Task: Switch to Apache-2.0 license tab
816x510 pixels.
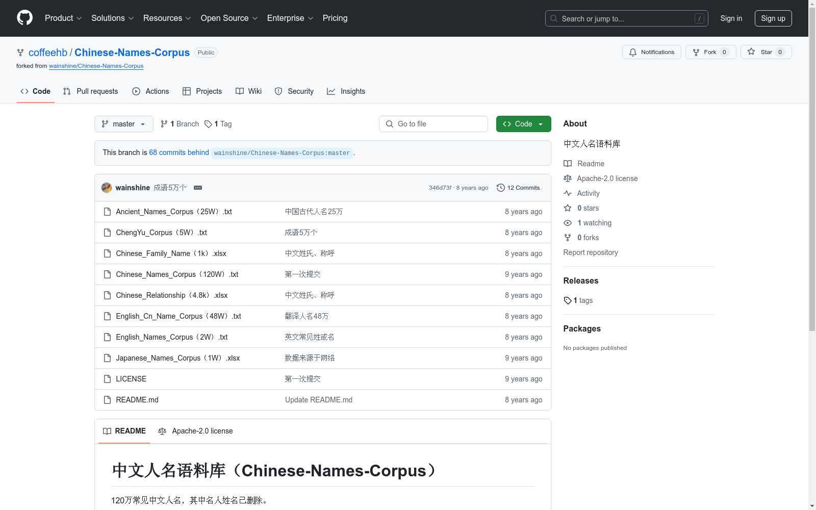Action: click(196, 431)
